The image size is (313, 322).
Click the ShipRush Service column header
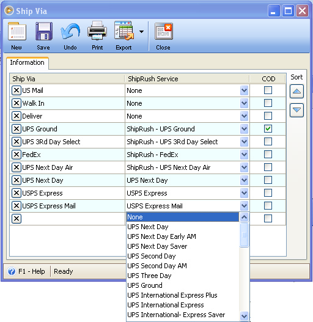point(187,79)
